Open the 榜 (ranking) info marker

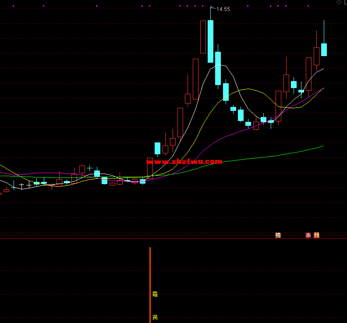[x=278, y=235]
